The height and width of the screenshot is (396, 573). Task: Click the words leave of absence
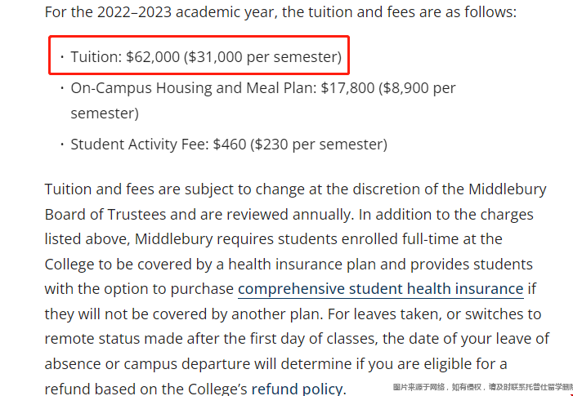pos(523,339)
